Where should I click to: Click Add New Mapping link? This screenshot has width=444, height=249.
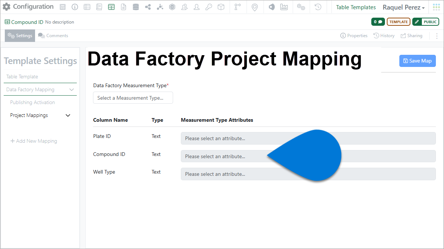34,141
